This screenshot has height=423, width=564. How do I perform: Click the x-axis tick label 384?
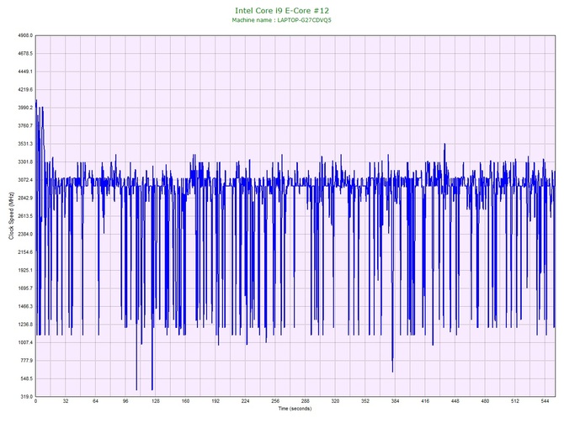(395, 401)
